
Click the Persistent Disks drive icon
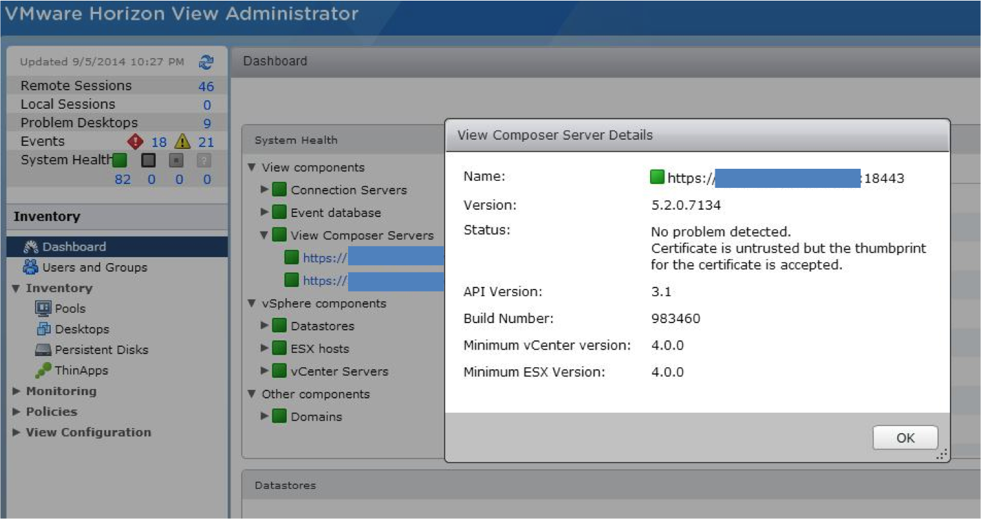44,350
